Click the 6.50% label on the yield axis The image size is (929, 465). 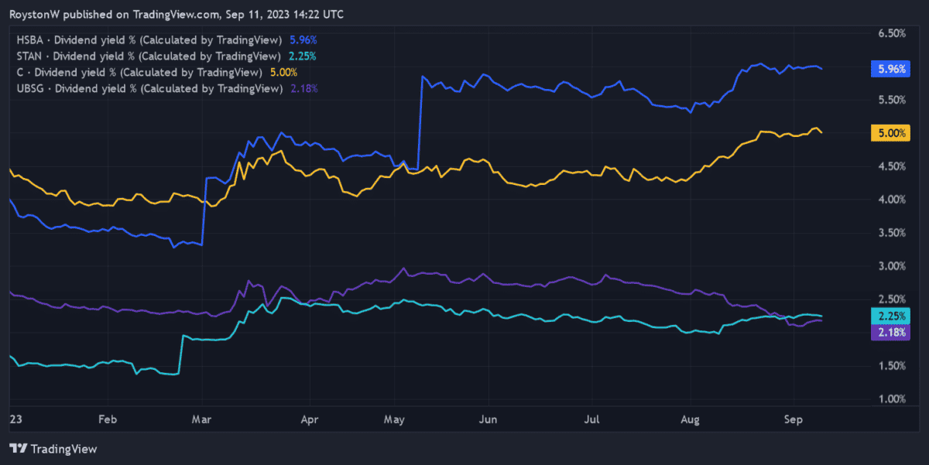tap(892, 33)
